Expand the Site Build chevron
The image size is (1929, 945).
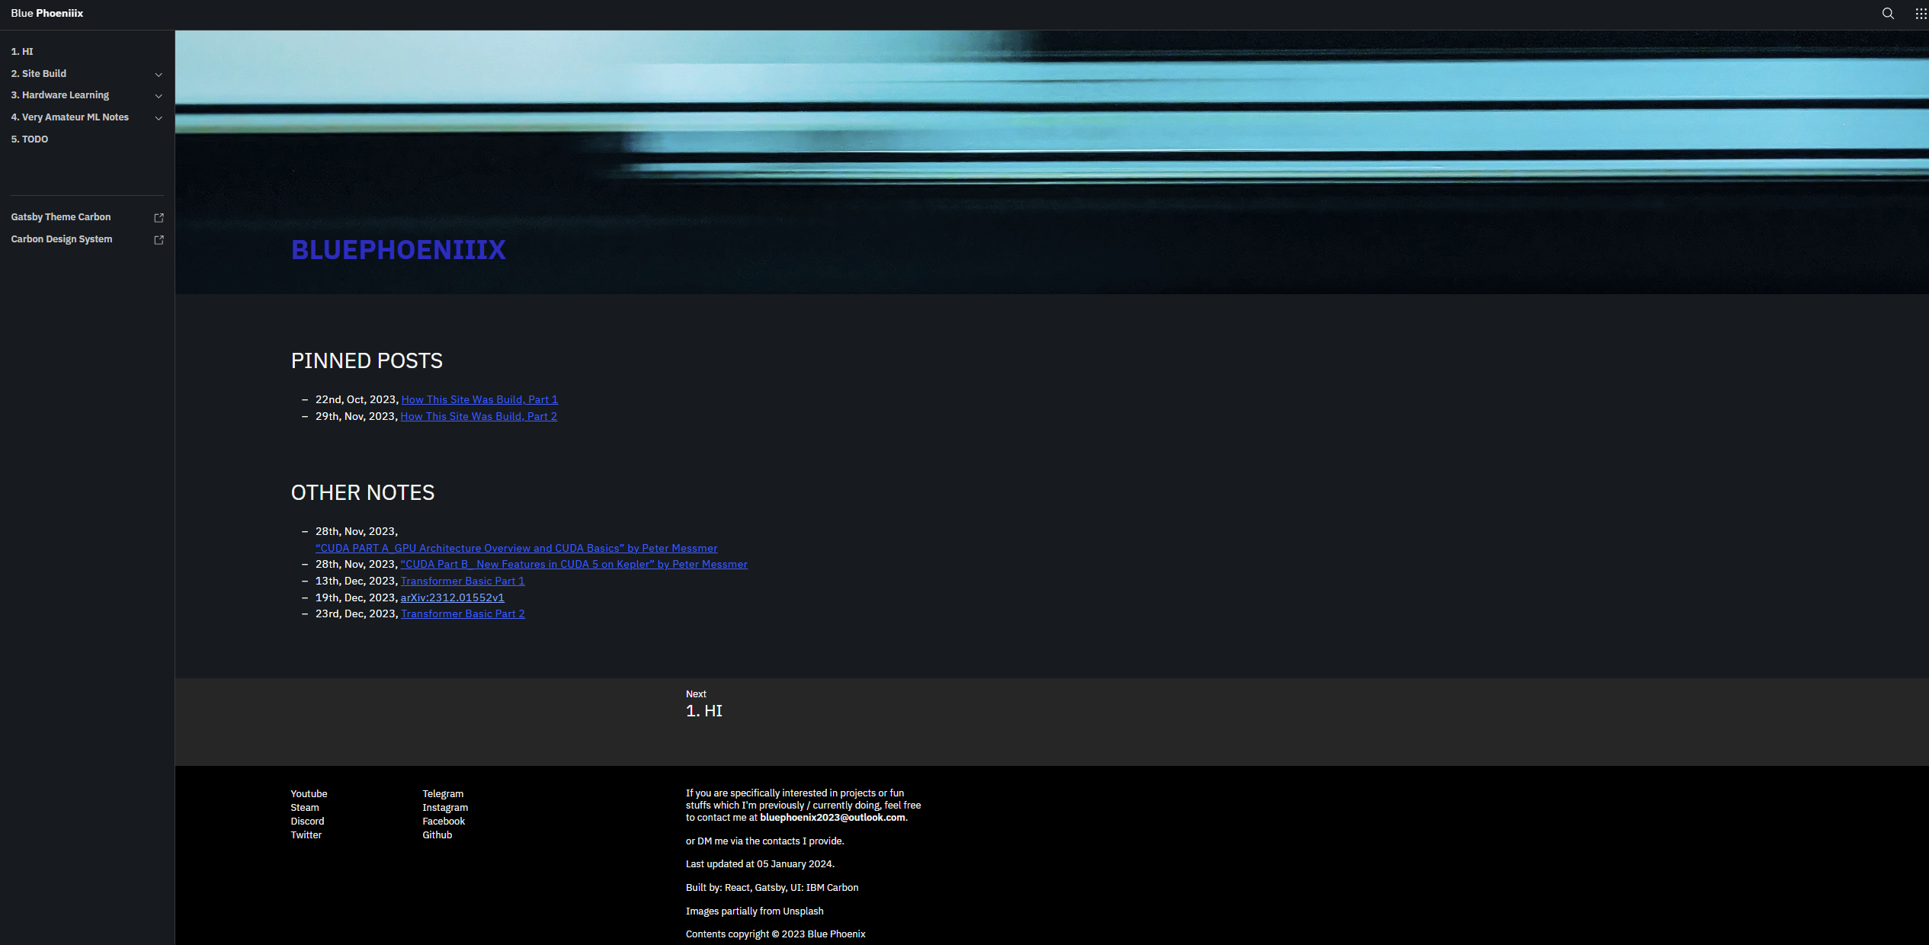(159, 75)
